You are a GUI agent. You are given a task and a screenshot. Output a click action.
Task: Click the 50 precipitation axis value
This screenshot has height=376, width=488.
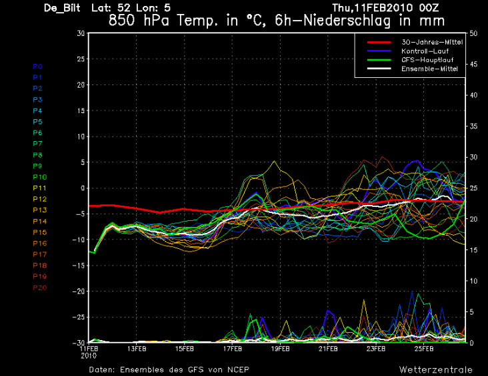tap(473, 33)
